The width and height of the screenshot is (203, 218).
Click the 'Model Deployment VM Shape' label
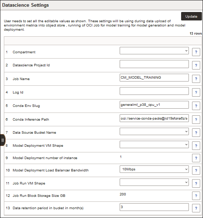(x=38, y=146)
